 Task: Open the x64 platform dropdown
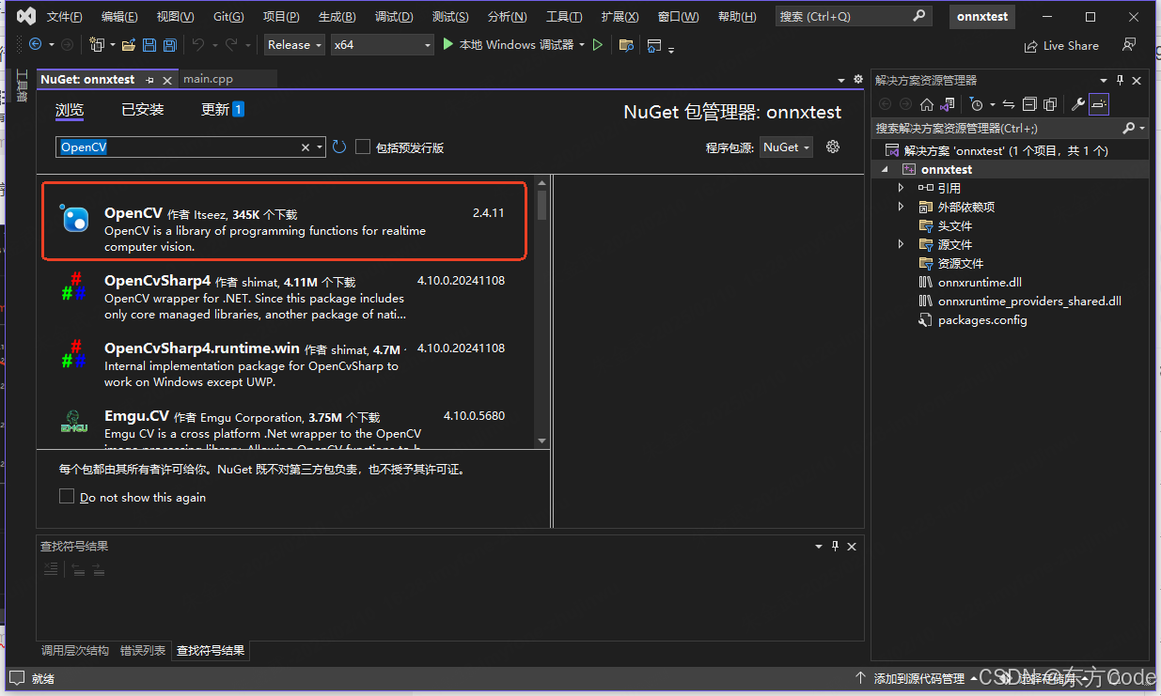pyautogui.click(x=383, y=45)
